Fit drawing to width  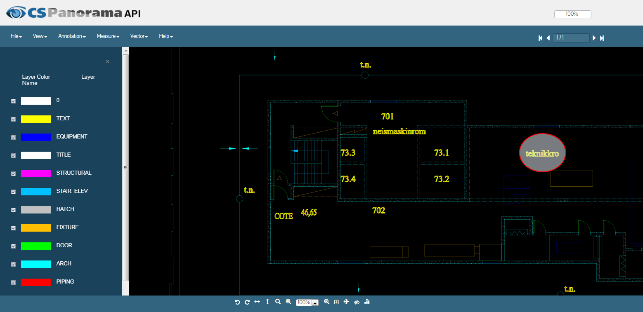[257, 302]
